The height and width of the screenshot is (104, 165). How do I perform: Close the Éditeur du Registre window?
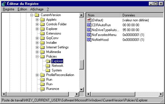click(161, 4)
